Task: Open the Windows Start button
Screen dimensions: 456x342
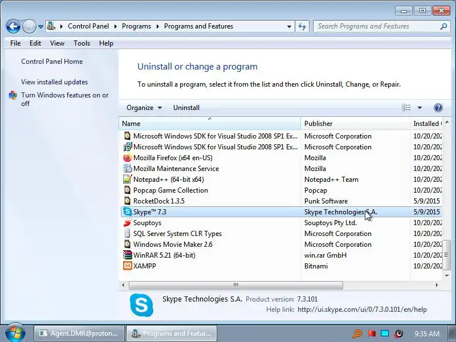Action: [x=15, y=333]
